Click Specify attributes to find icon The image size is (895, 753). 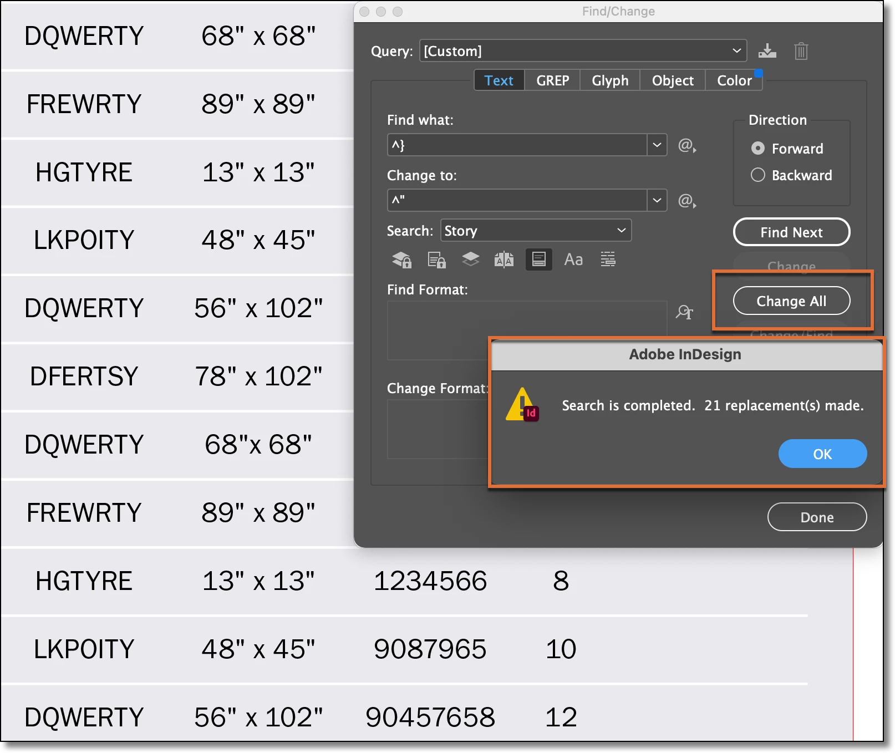(684, 312)
